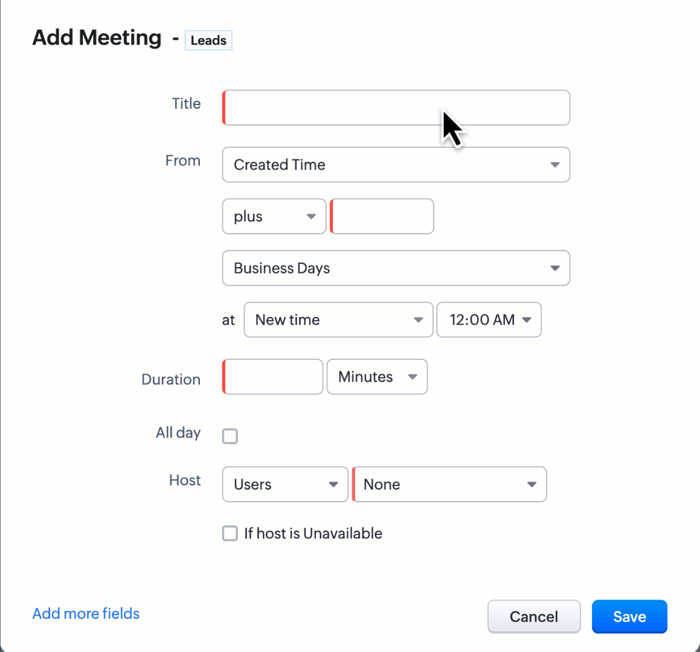The width and height of the screenshot is (700, 652).
Task: Click the Duration value field
Action: pos(273,377)
